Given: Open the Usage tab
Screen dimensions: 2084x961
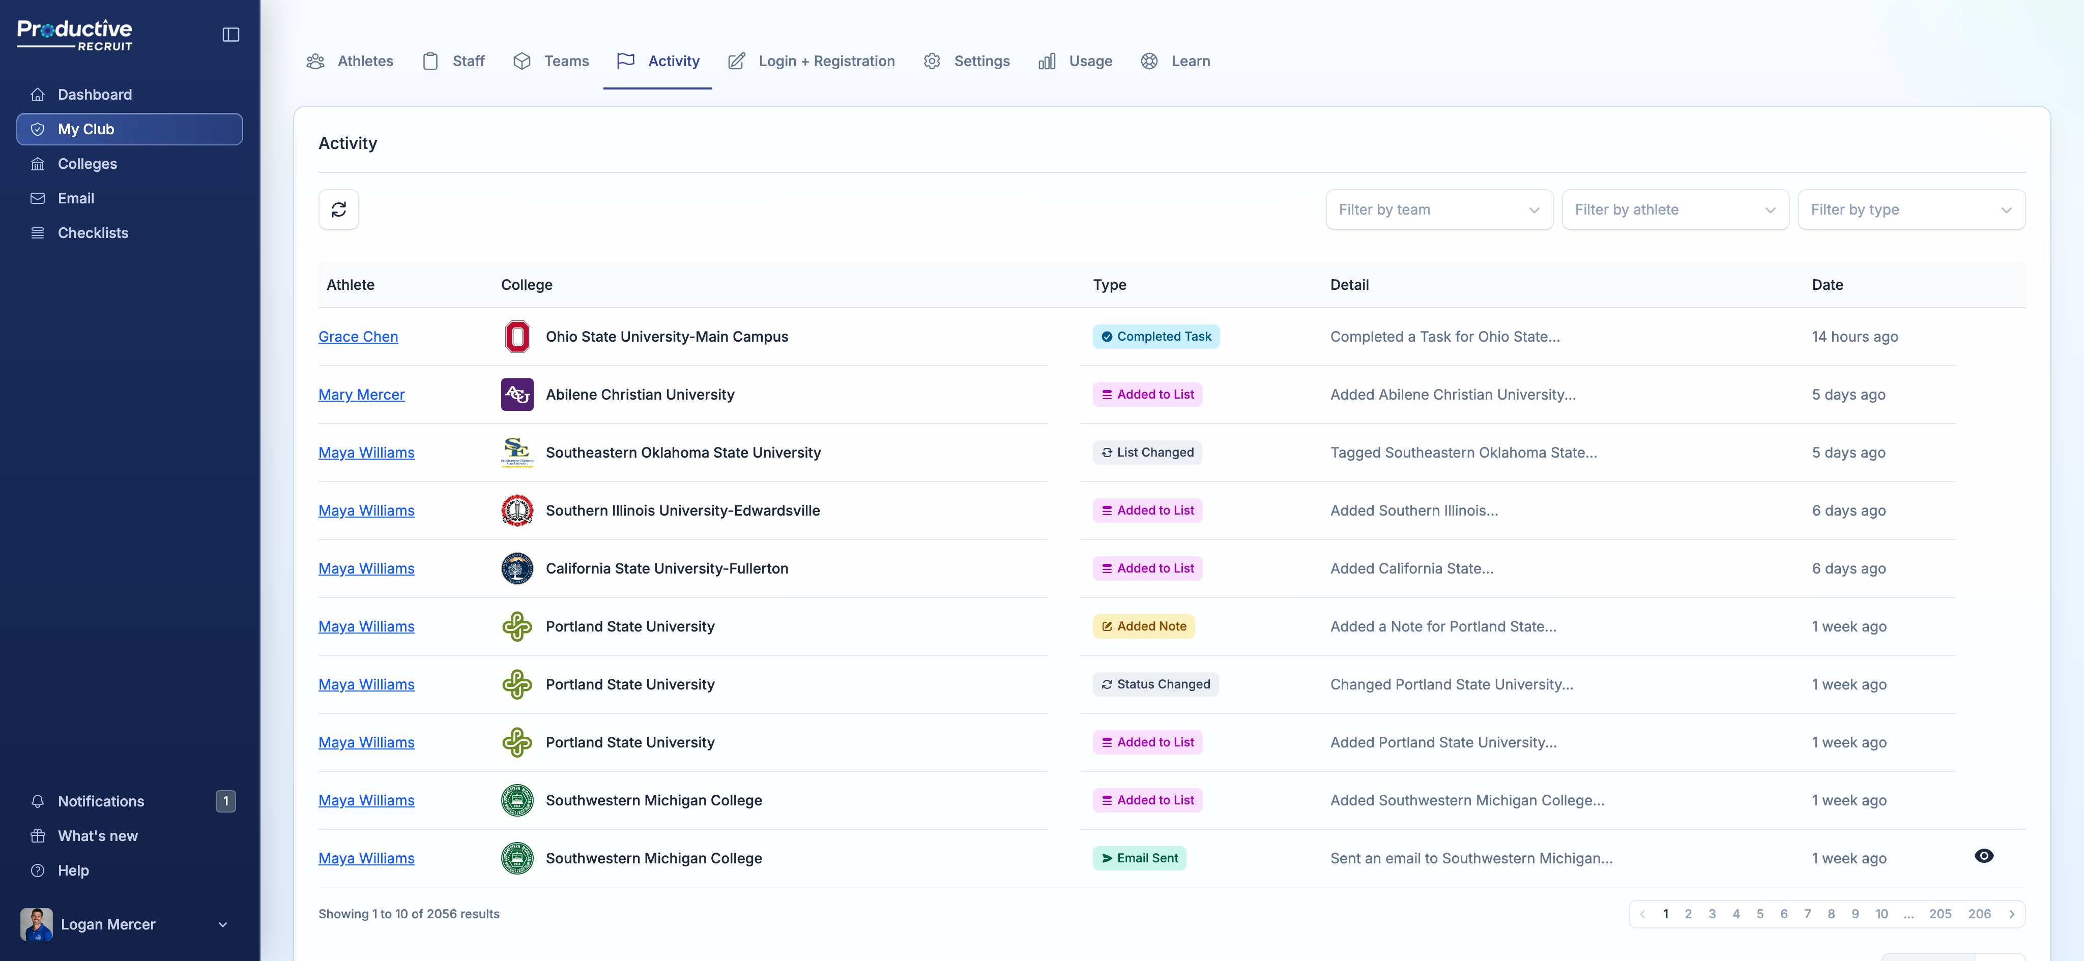Looking at the screenshot, I should pos(1075,62).
